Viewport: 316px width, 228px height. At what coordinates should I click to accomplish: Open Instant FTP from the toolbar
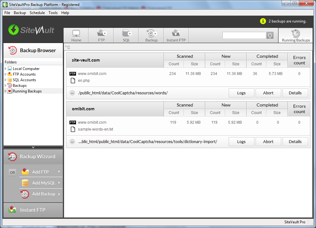[176, 36]
